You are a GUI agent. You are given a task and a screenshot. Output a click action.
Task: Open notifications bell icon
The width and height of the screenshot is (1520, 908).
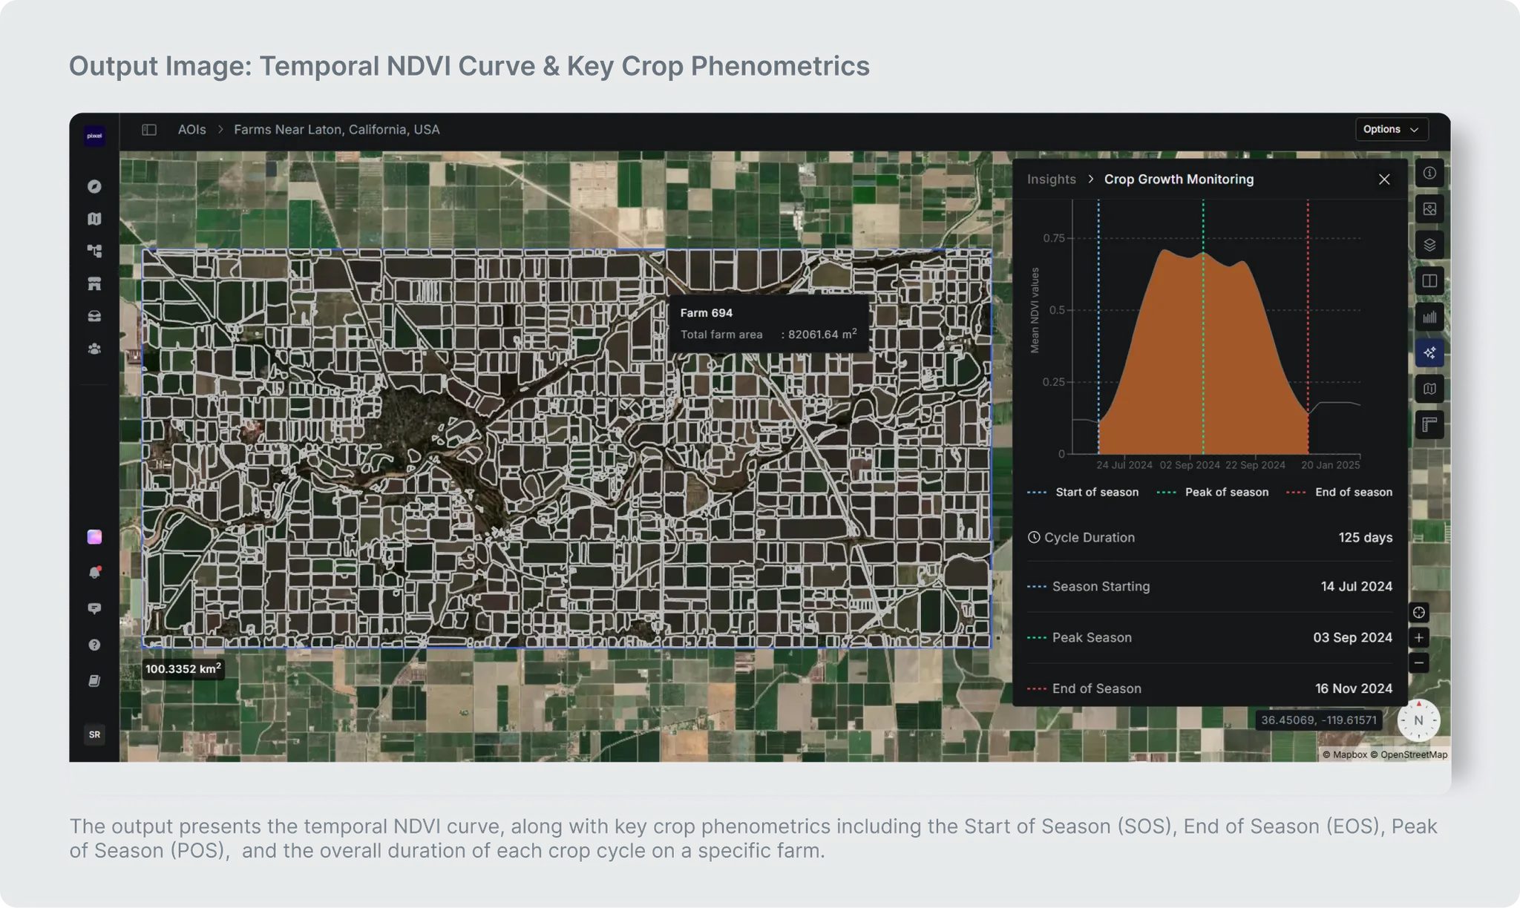tap(94, 573)
